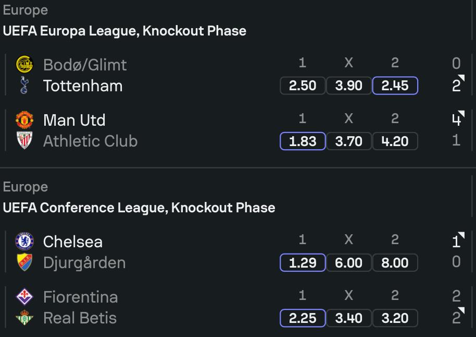Toggle the 1.83 Man Utd win odds
This screenshot has width=476, height=337.
pyautogui.click(x=303, y=141)
